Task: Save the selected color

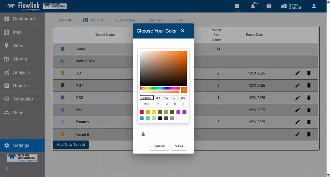Action: pyautogui.click(x=179, y=146)
